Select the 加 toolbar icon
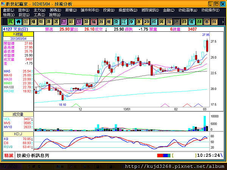 point(26,22)
